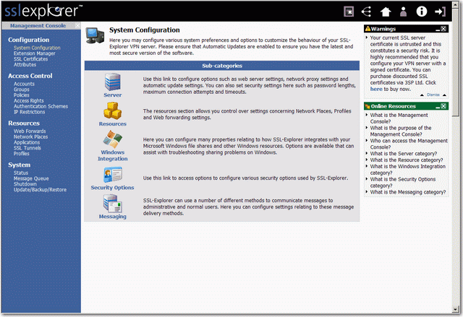Open 'What is the Server category?' link
Image resolution: width=463 pixels, height=317 pixels.
pyautogui.click(x=404, y=154)
